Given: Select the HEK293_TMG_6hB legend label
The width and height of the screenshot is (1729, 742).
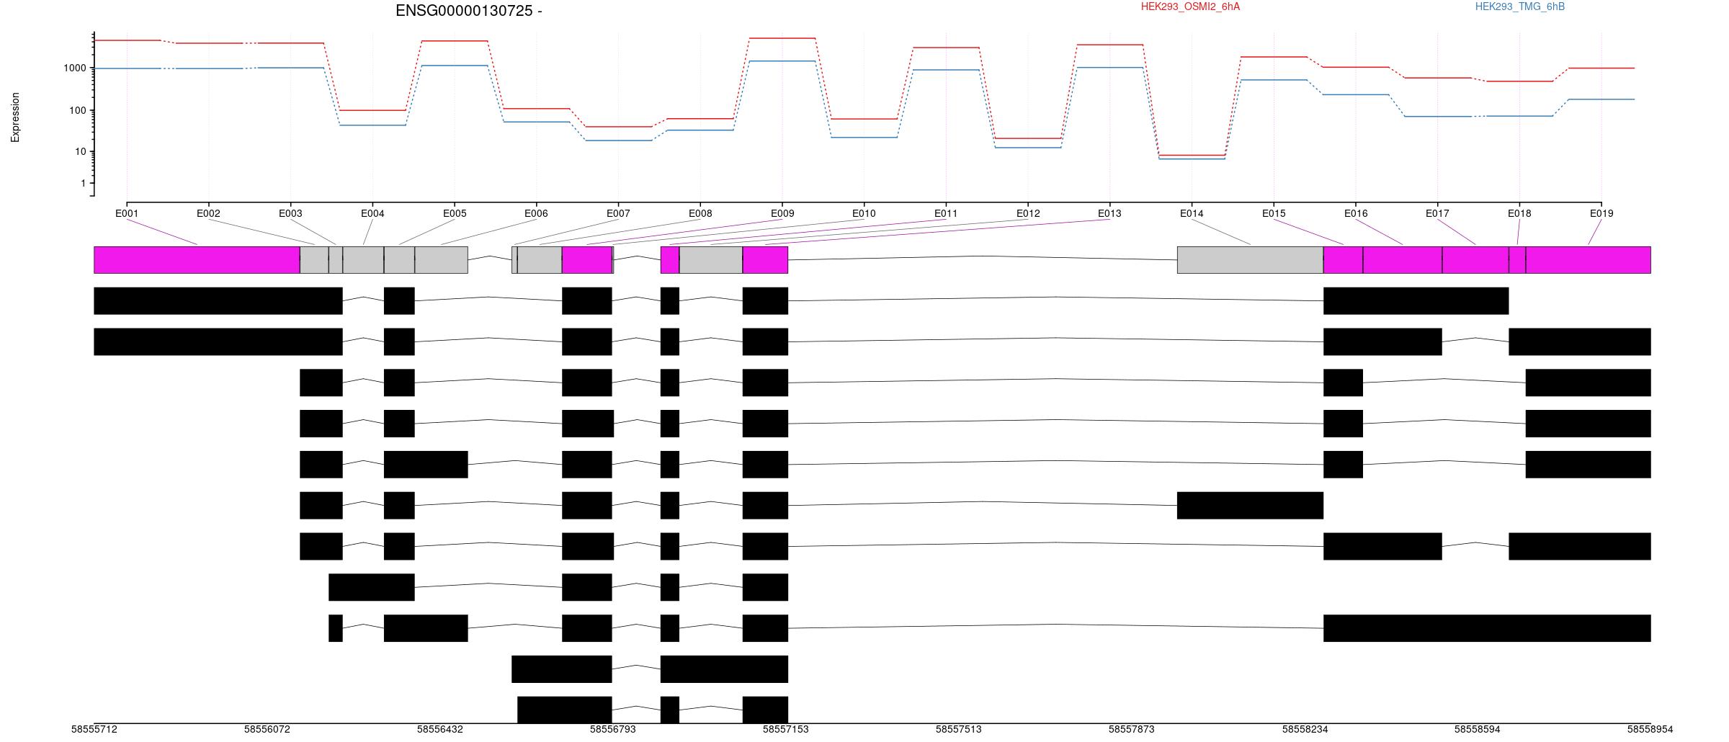Looking at the screenshot, I should click(1519, 6).
